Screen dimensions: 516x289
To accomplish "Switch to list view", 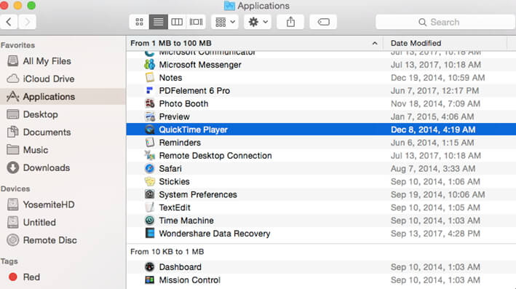I will click(158, 22).
